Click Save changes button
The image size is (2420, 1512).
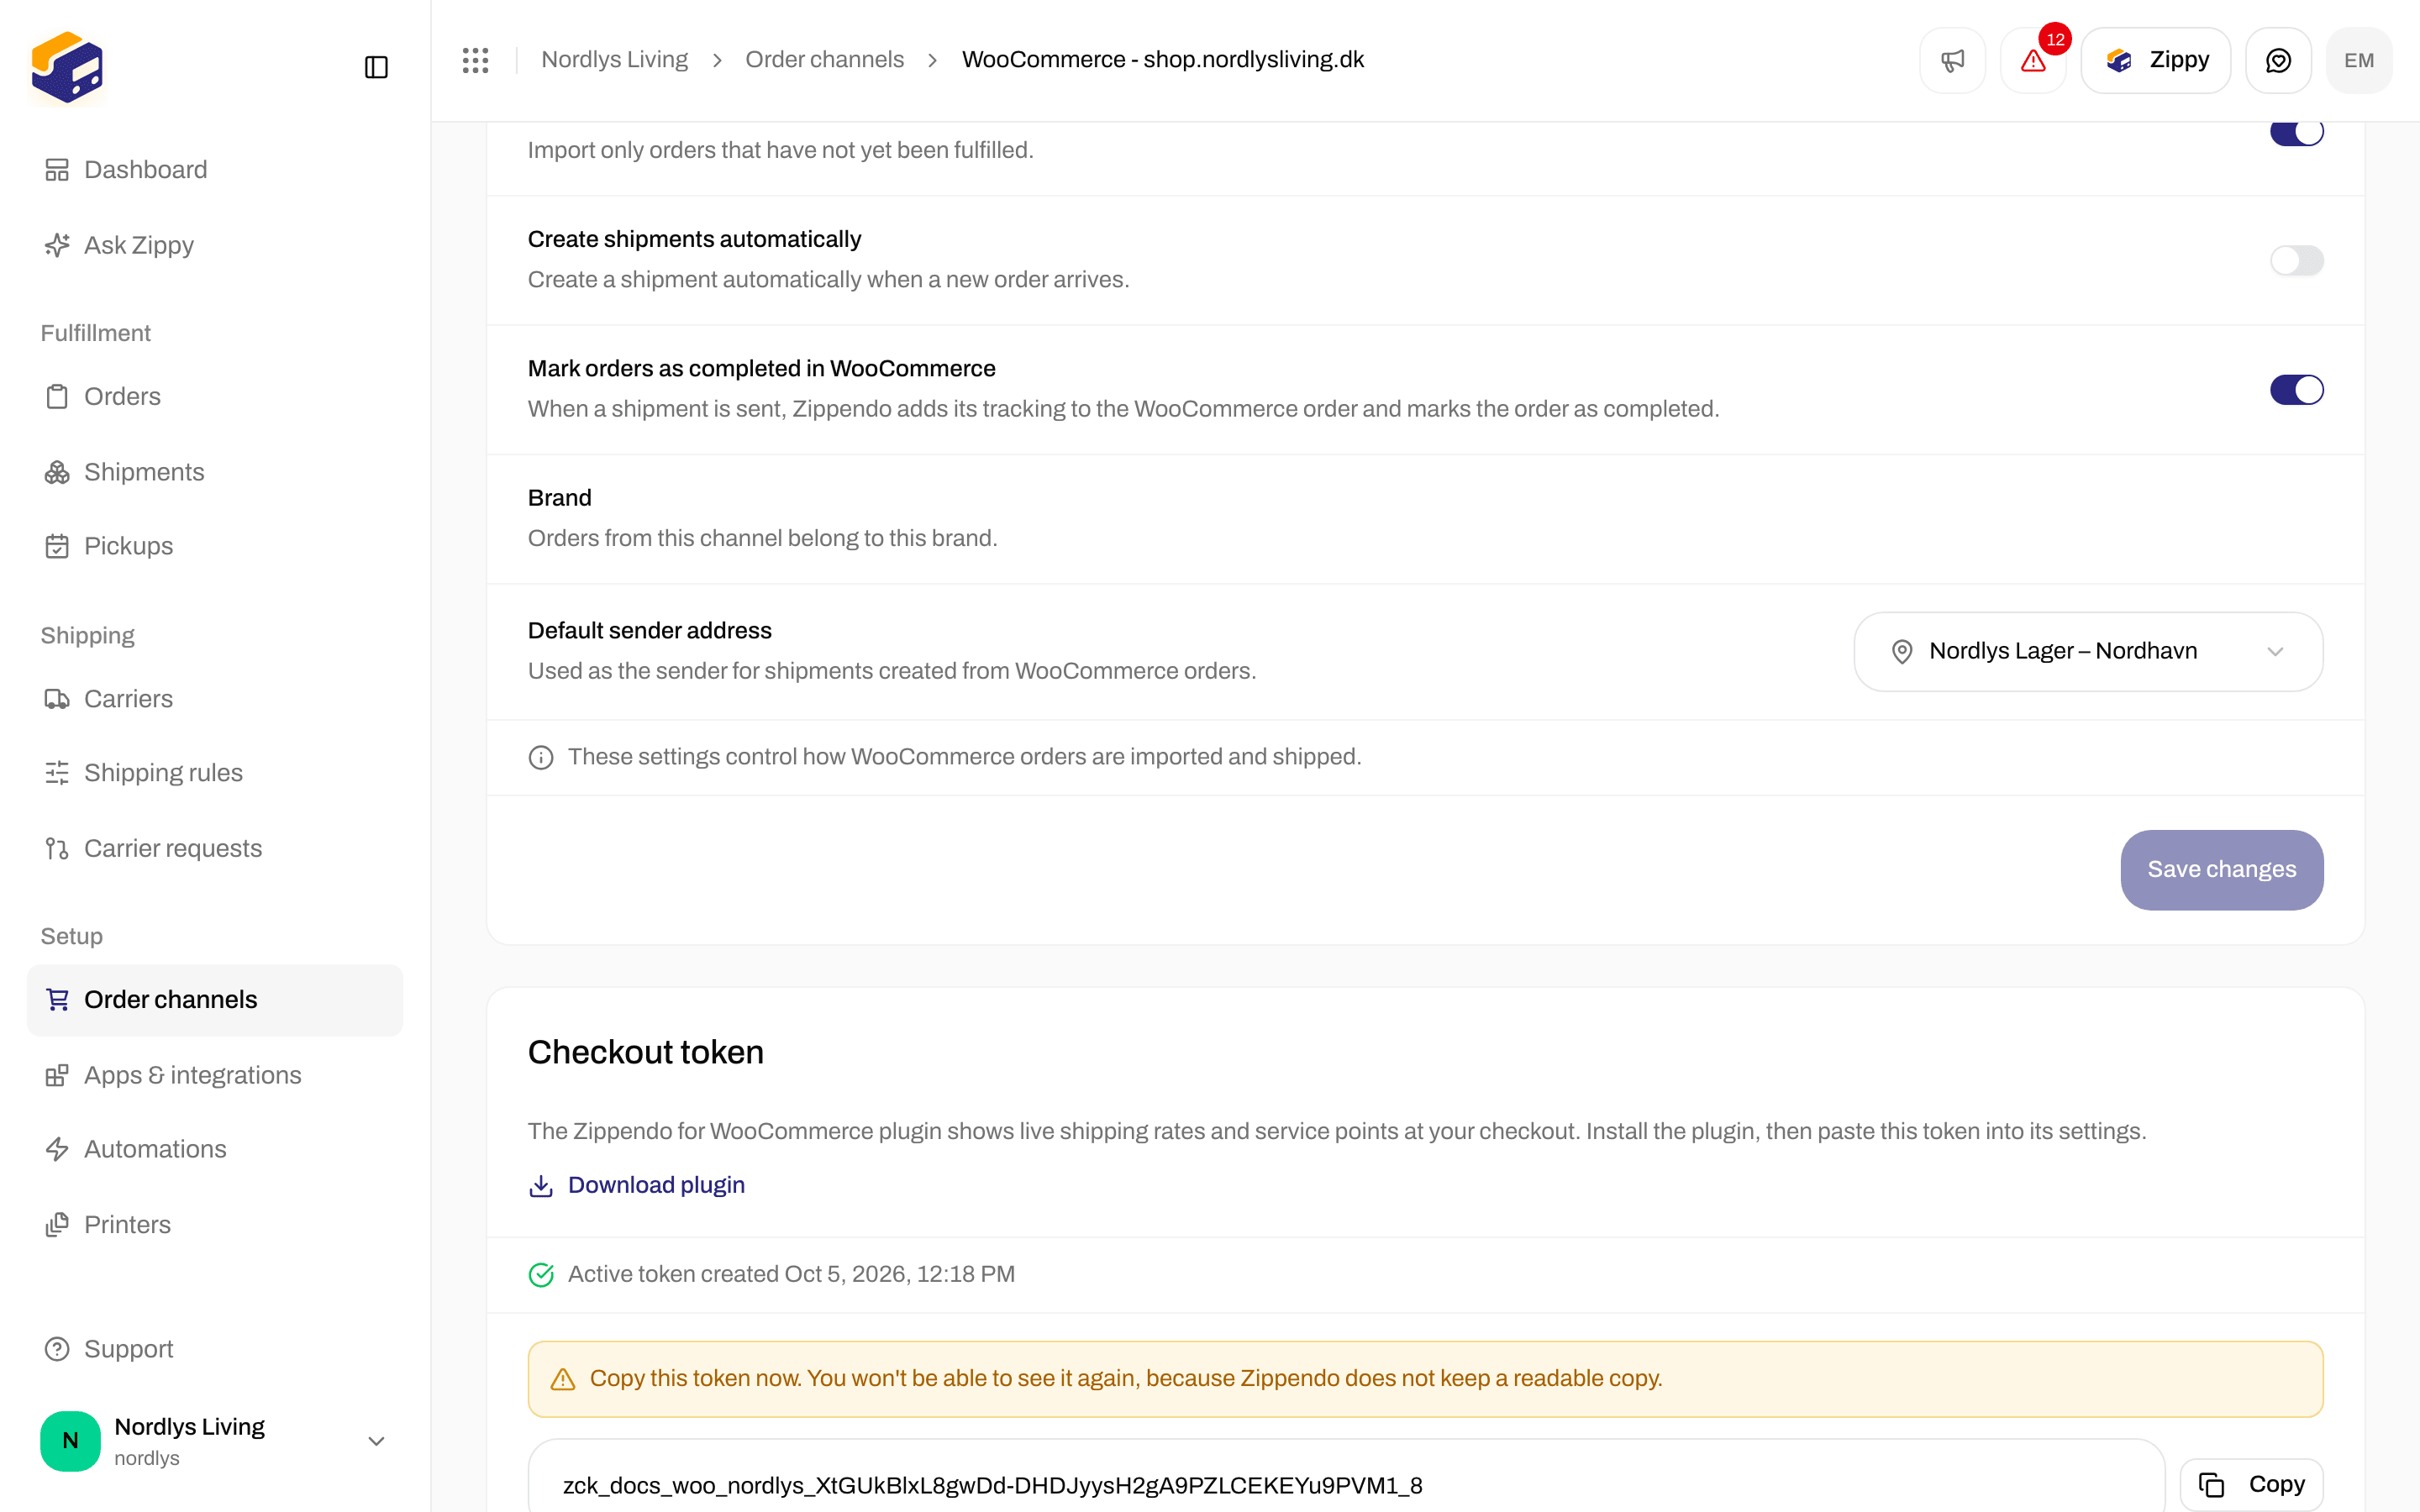click(2221, 870)
